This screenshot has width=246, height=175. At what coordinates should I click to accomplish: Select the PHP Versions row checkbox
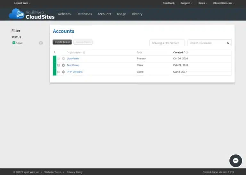tap(59, 72)
